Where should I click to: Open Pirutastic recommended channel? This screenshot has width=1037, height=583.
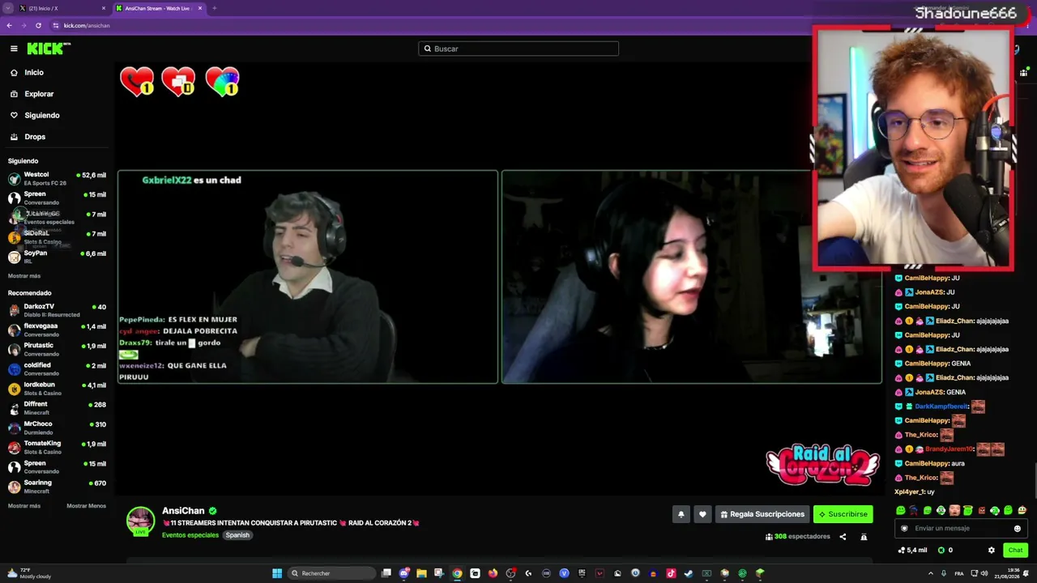pos(57,349)
